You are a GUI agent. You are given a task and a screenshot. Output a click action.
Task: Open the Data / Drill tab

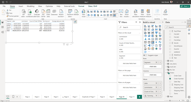(x=92, y=6)
